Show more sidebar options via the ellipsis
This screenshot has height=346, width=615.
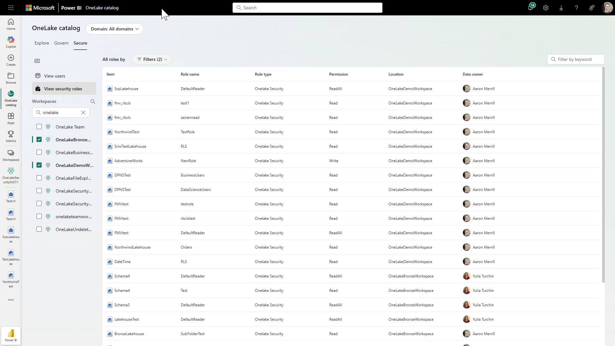point(11,300)
